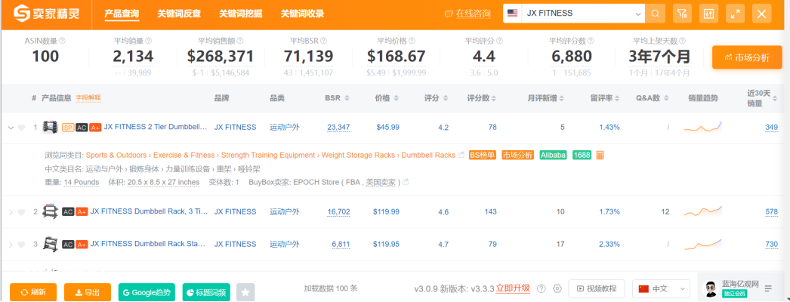
Task: Open the filter funnel icon
Action: (x=682, y=14)
